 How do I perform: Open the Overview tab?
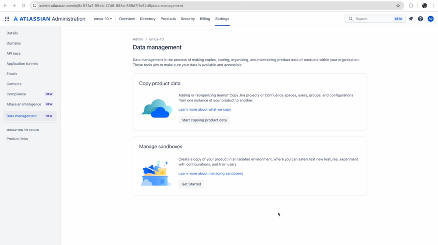pos(127,19)
